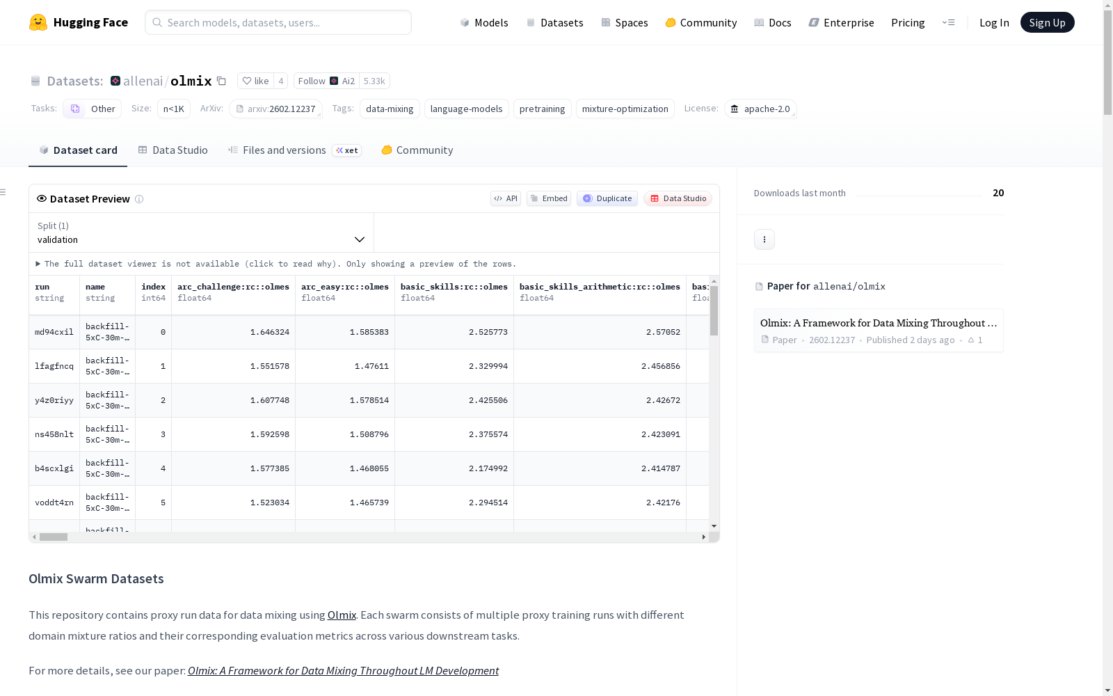The width and height of the screenshot is (1113, 696).
Task: Click the run cell lfagfncq
Action: 54,366
